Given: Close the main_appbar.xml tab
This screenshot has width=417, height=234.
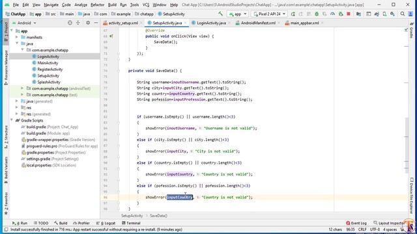Looking at the screenshot, I should pos(322,23).
